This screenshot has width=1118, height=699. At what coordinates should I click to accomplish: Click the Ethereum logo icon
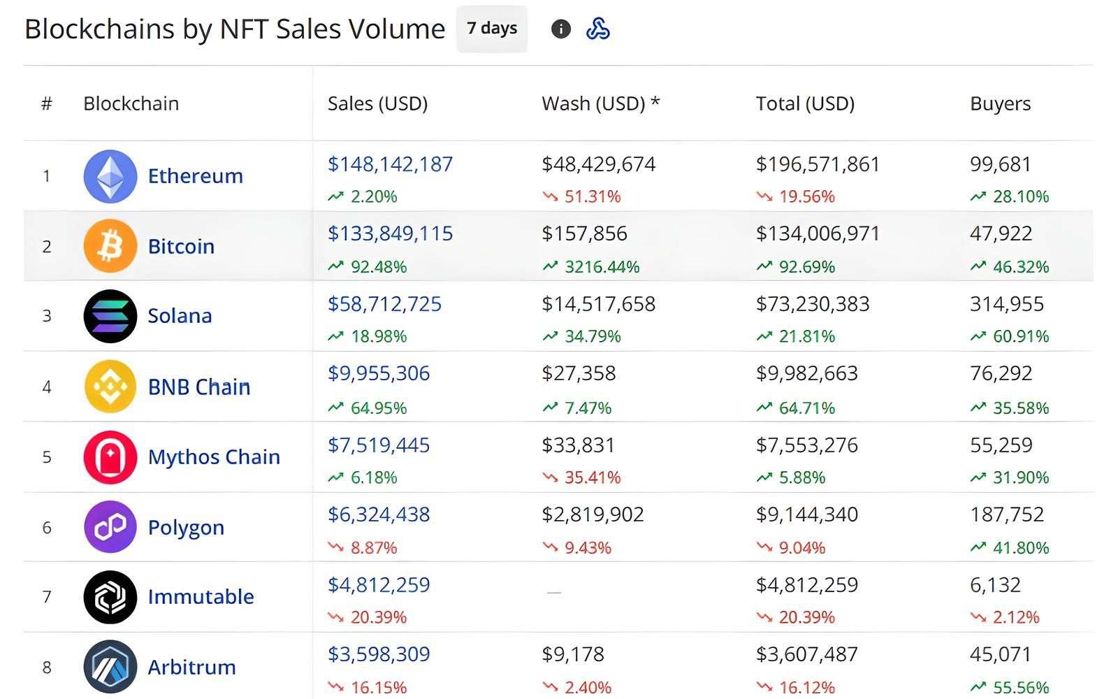110,176
